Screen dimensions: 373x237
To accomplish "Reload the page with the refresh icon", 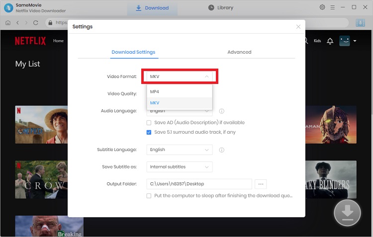I will pos(36,23).
